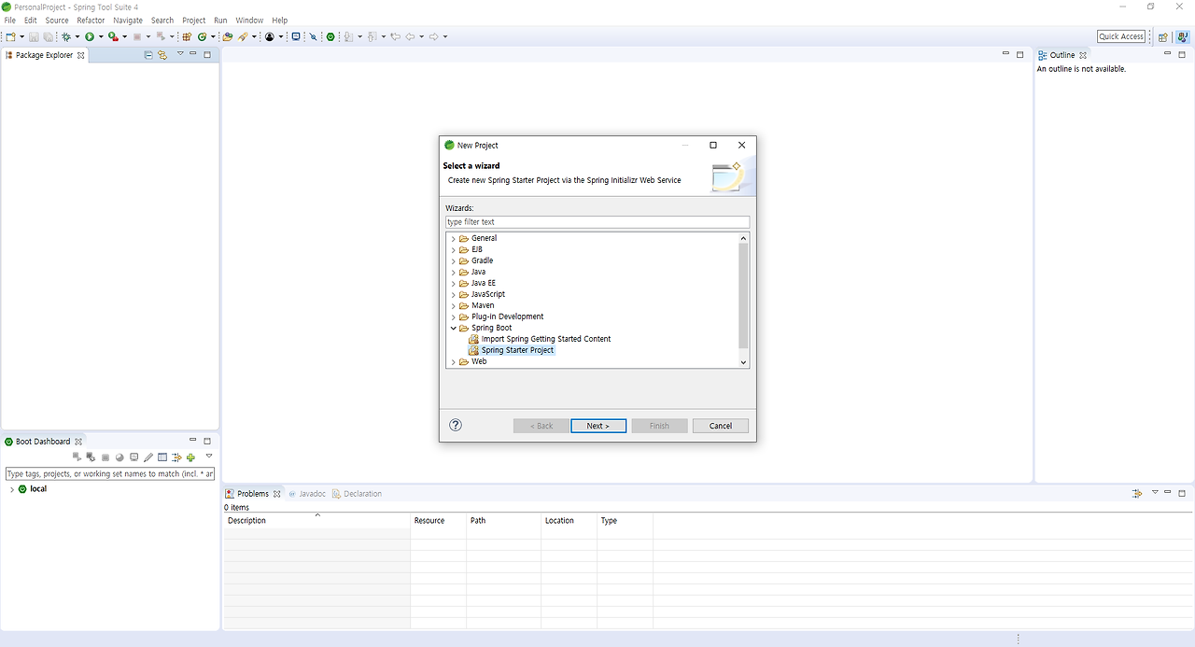Close the Package Explorer tab X
The image size is (1195, 647).
81,55
